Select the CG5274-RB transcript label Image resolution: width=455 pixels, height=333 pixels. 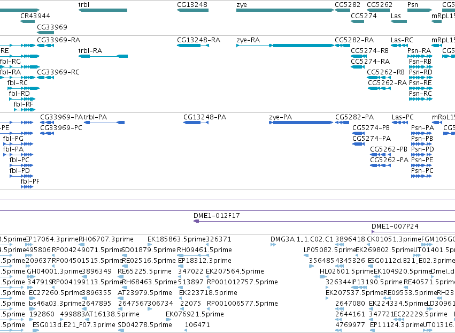(369, 50)
